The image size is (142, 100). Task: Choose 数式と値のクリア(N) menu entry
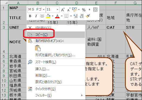click(56, 82)
